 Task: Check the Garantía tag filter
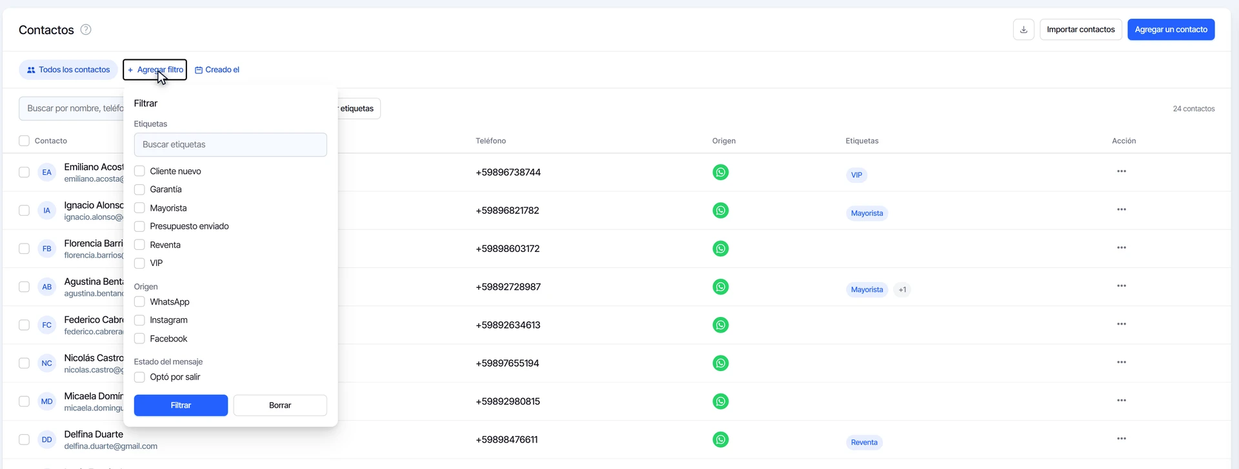[x=139, y=189]
